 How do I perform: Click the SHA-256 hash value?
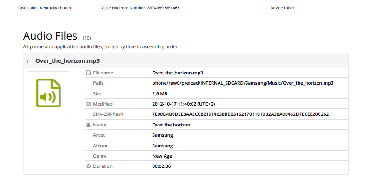pos(240,114)
